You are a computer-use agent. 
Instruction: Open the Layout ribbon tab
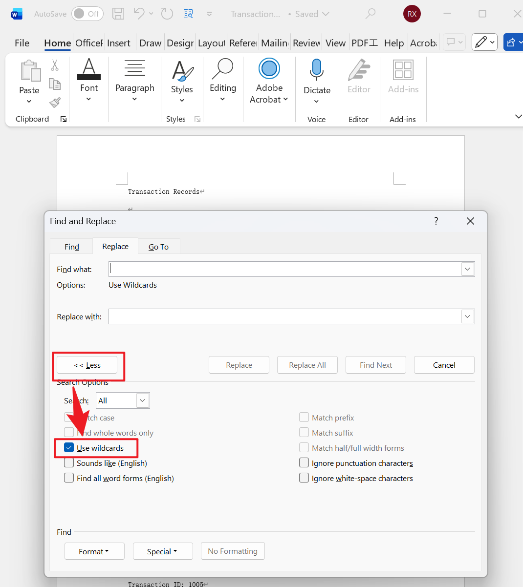click(211, 43)
